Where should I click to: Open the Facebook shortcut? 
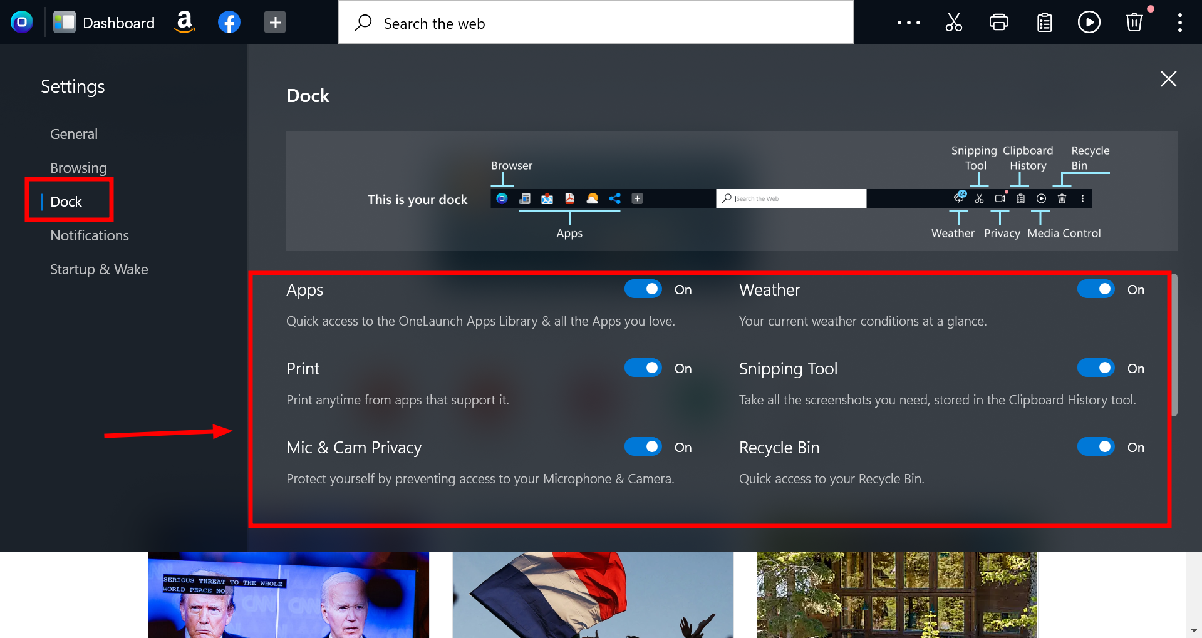229,22
